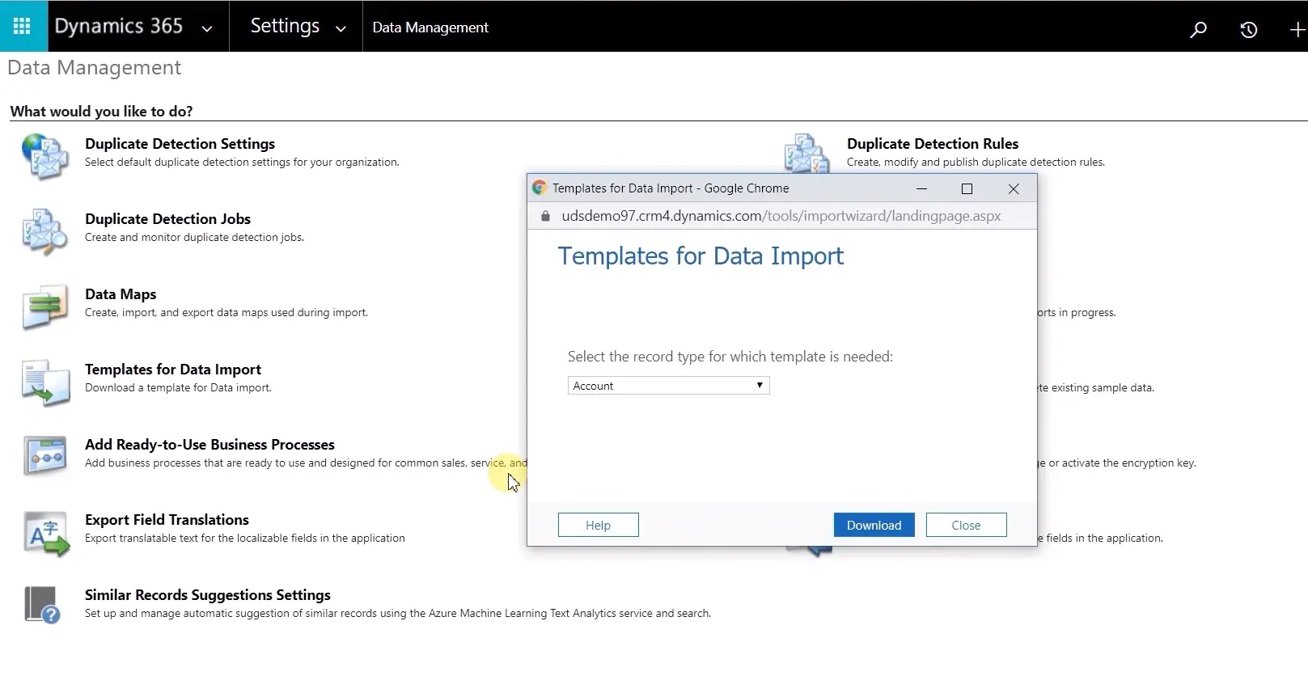Click the Data Maps icon
Viewport: 1308px width, 676px height.
pyautogui.click(x=45, y=306)
